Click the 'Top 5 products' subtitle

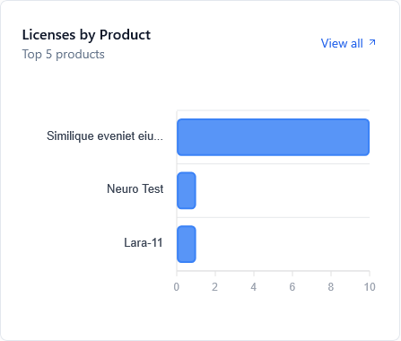[64, 55]
